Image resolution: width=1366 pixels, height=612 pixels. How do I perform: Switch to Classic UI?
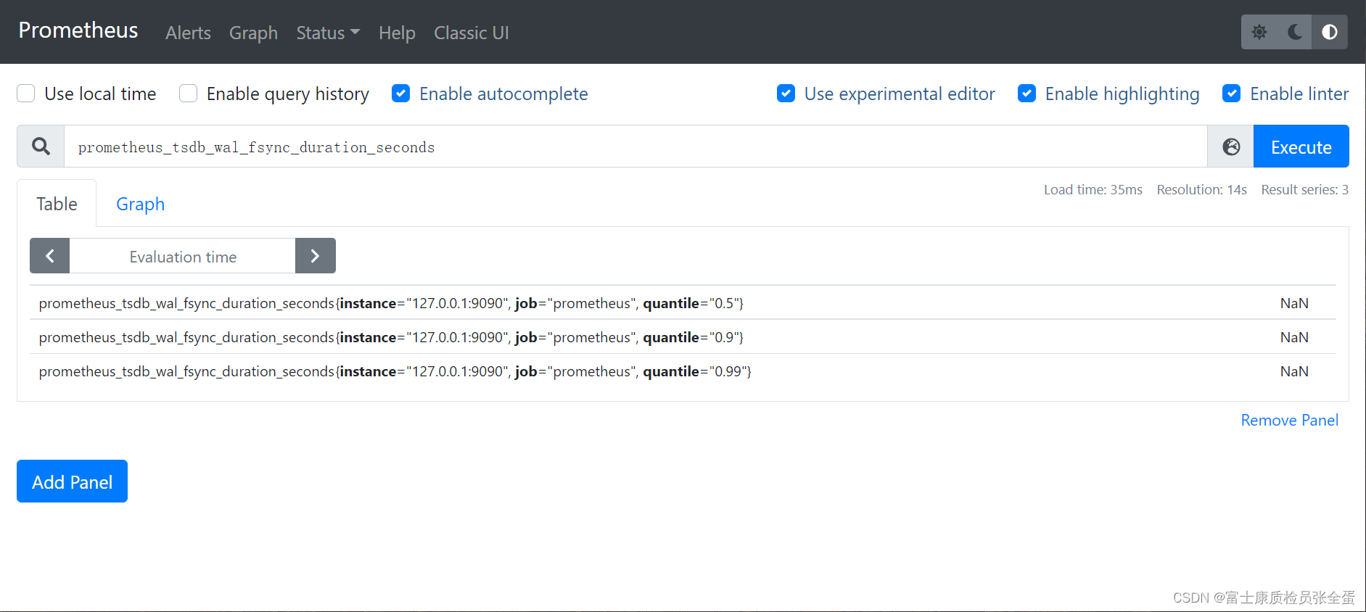(472, 33)
